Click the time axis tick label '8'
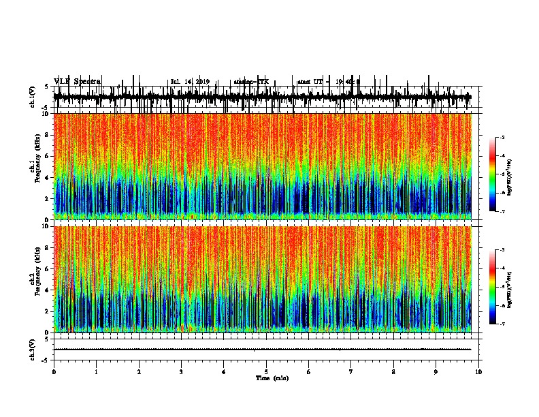 (x=393, y=372)
